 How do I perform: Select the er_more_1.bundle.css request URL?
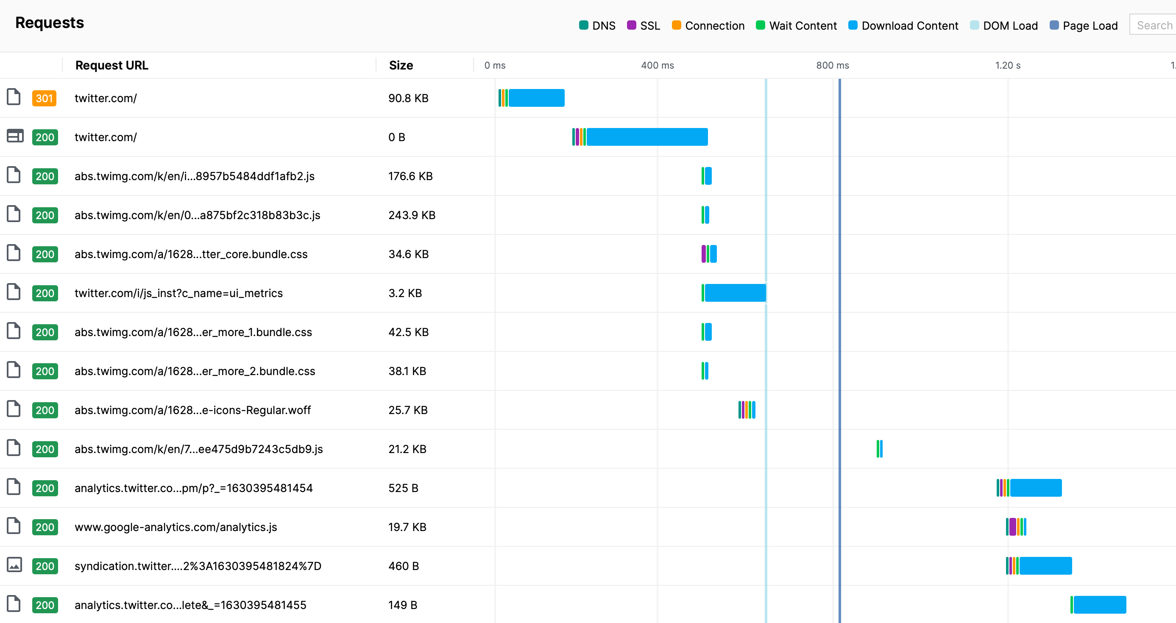click(x=193, y=332)
